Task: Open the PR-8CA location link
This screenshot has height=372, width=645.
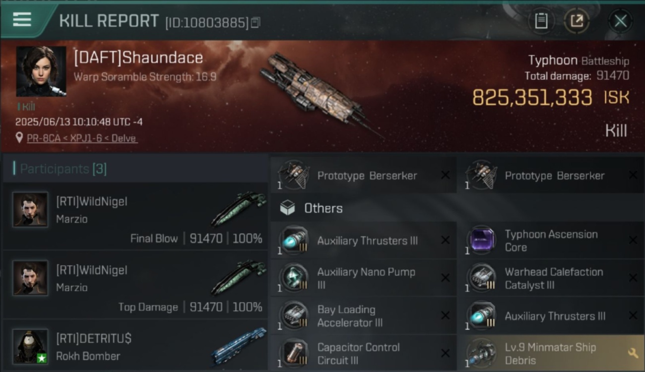Action: 82,138
